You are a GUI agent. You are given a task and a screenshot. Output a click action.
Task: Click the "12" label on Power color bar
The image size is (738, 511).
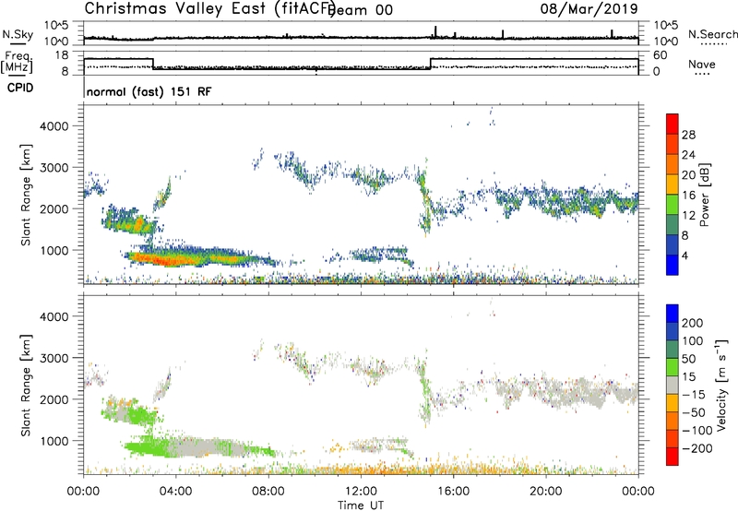[x=688, y=216]
